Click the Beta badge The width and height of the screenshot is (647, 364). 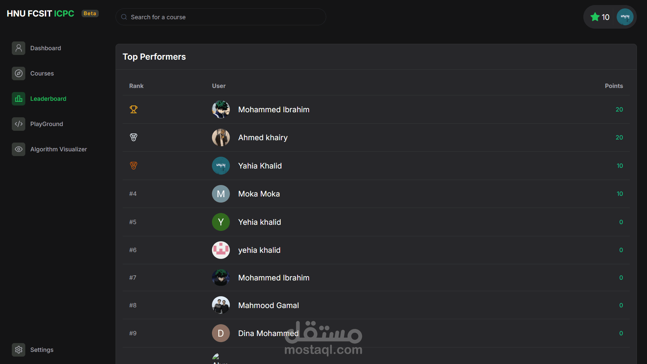pyautogui.click(x=90, y=13)
